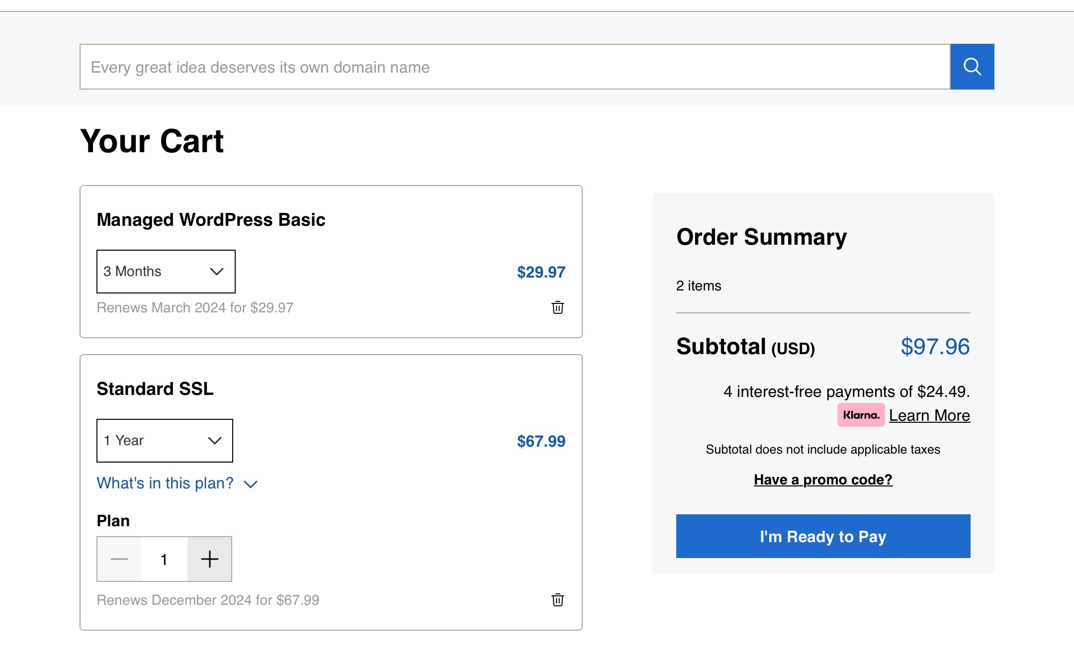
Task: Open the 1 Year term dropdown
Action: point(165,441)
